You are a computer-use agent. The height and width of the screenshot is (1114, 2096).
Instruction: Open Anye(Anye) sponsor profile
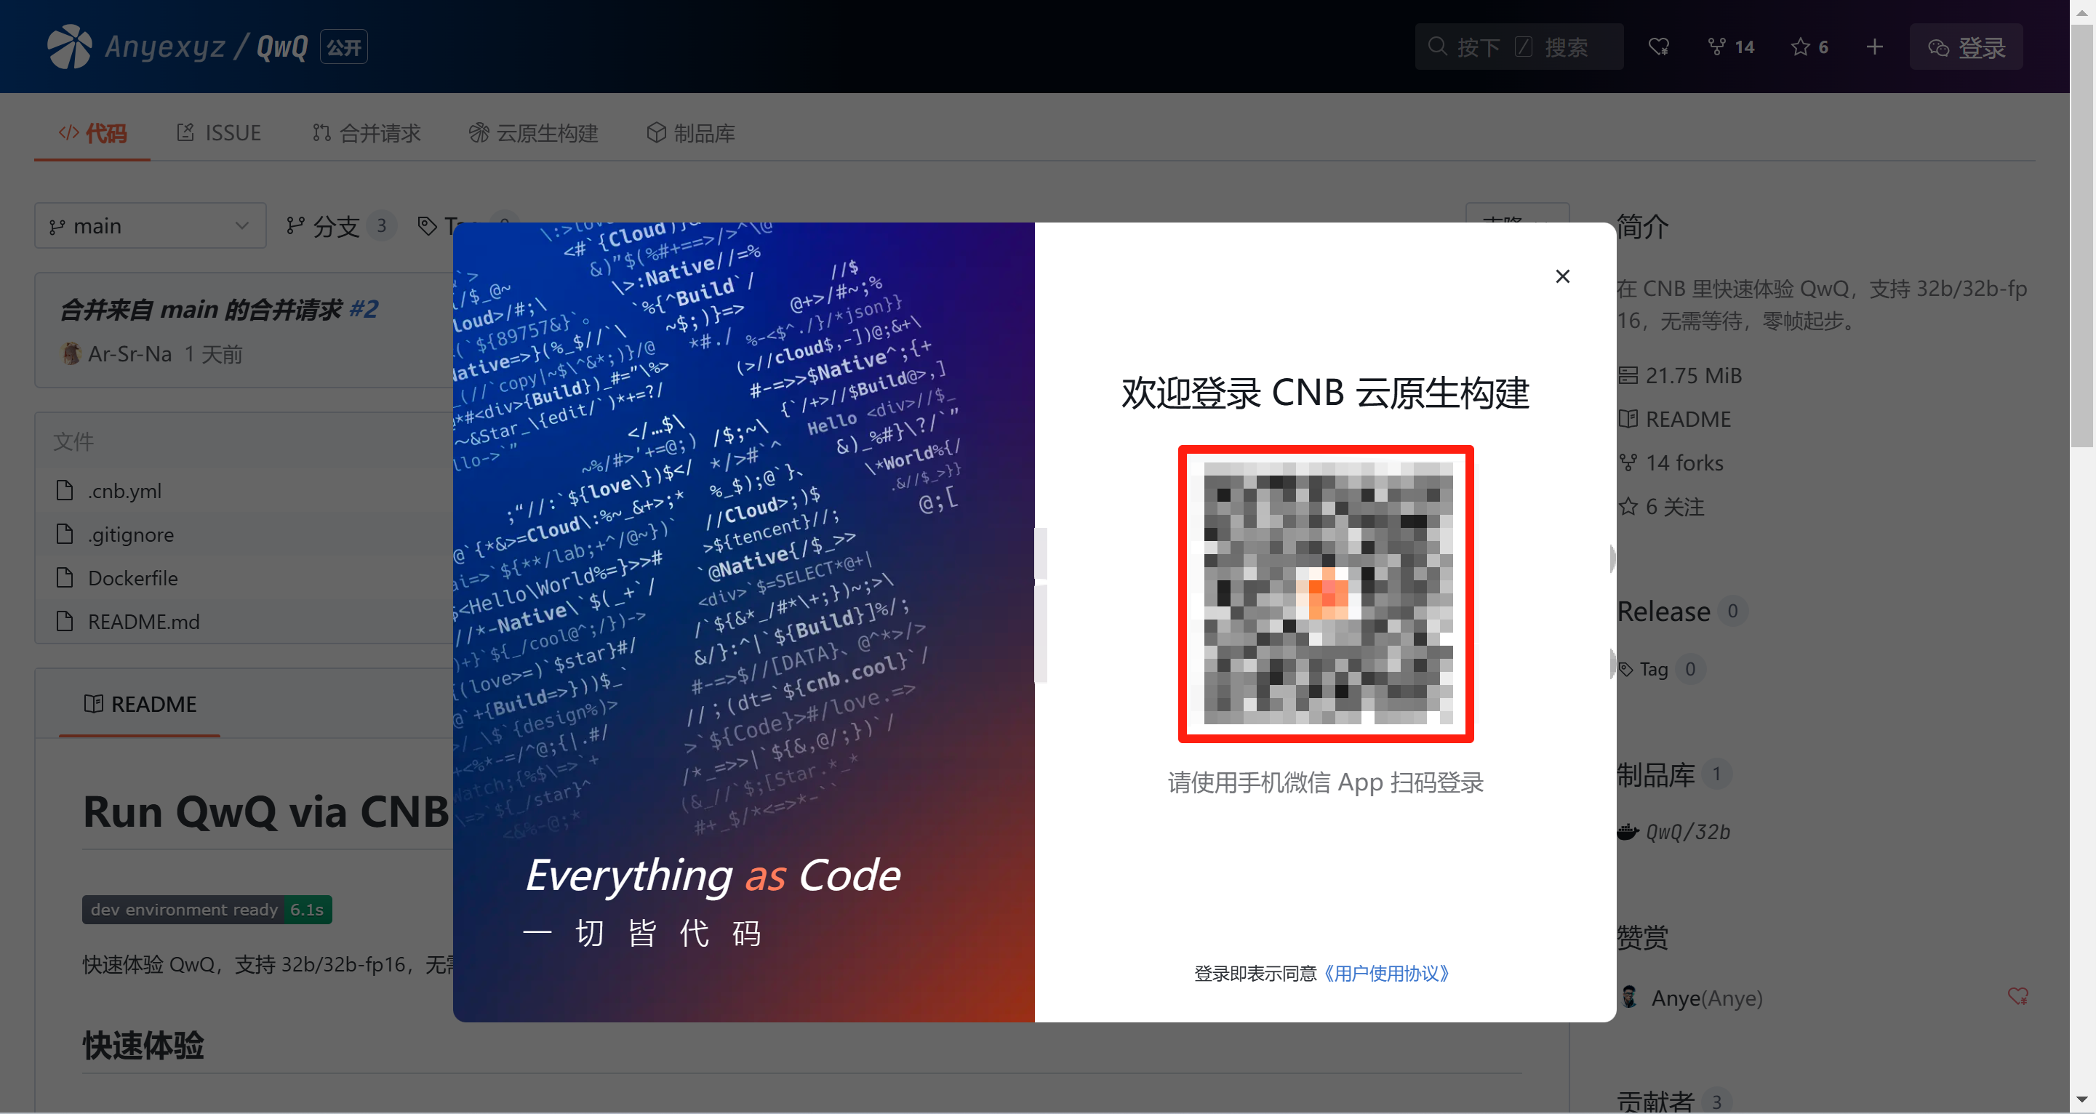point(1706,998)
